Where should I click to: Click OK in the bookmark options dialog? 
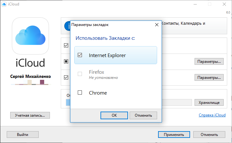[x=114, y=115]
